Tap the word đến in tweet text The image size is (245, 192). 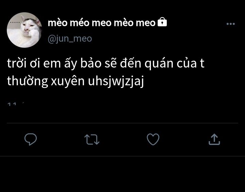click(130, 63)
